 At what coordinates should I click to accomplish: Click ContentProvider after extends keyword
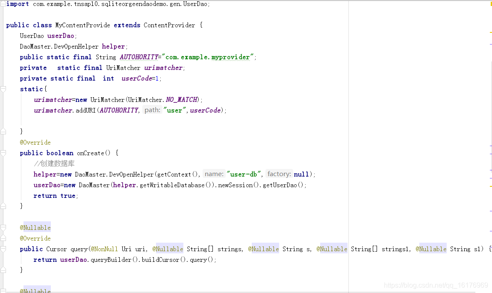[169, 25]
